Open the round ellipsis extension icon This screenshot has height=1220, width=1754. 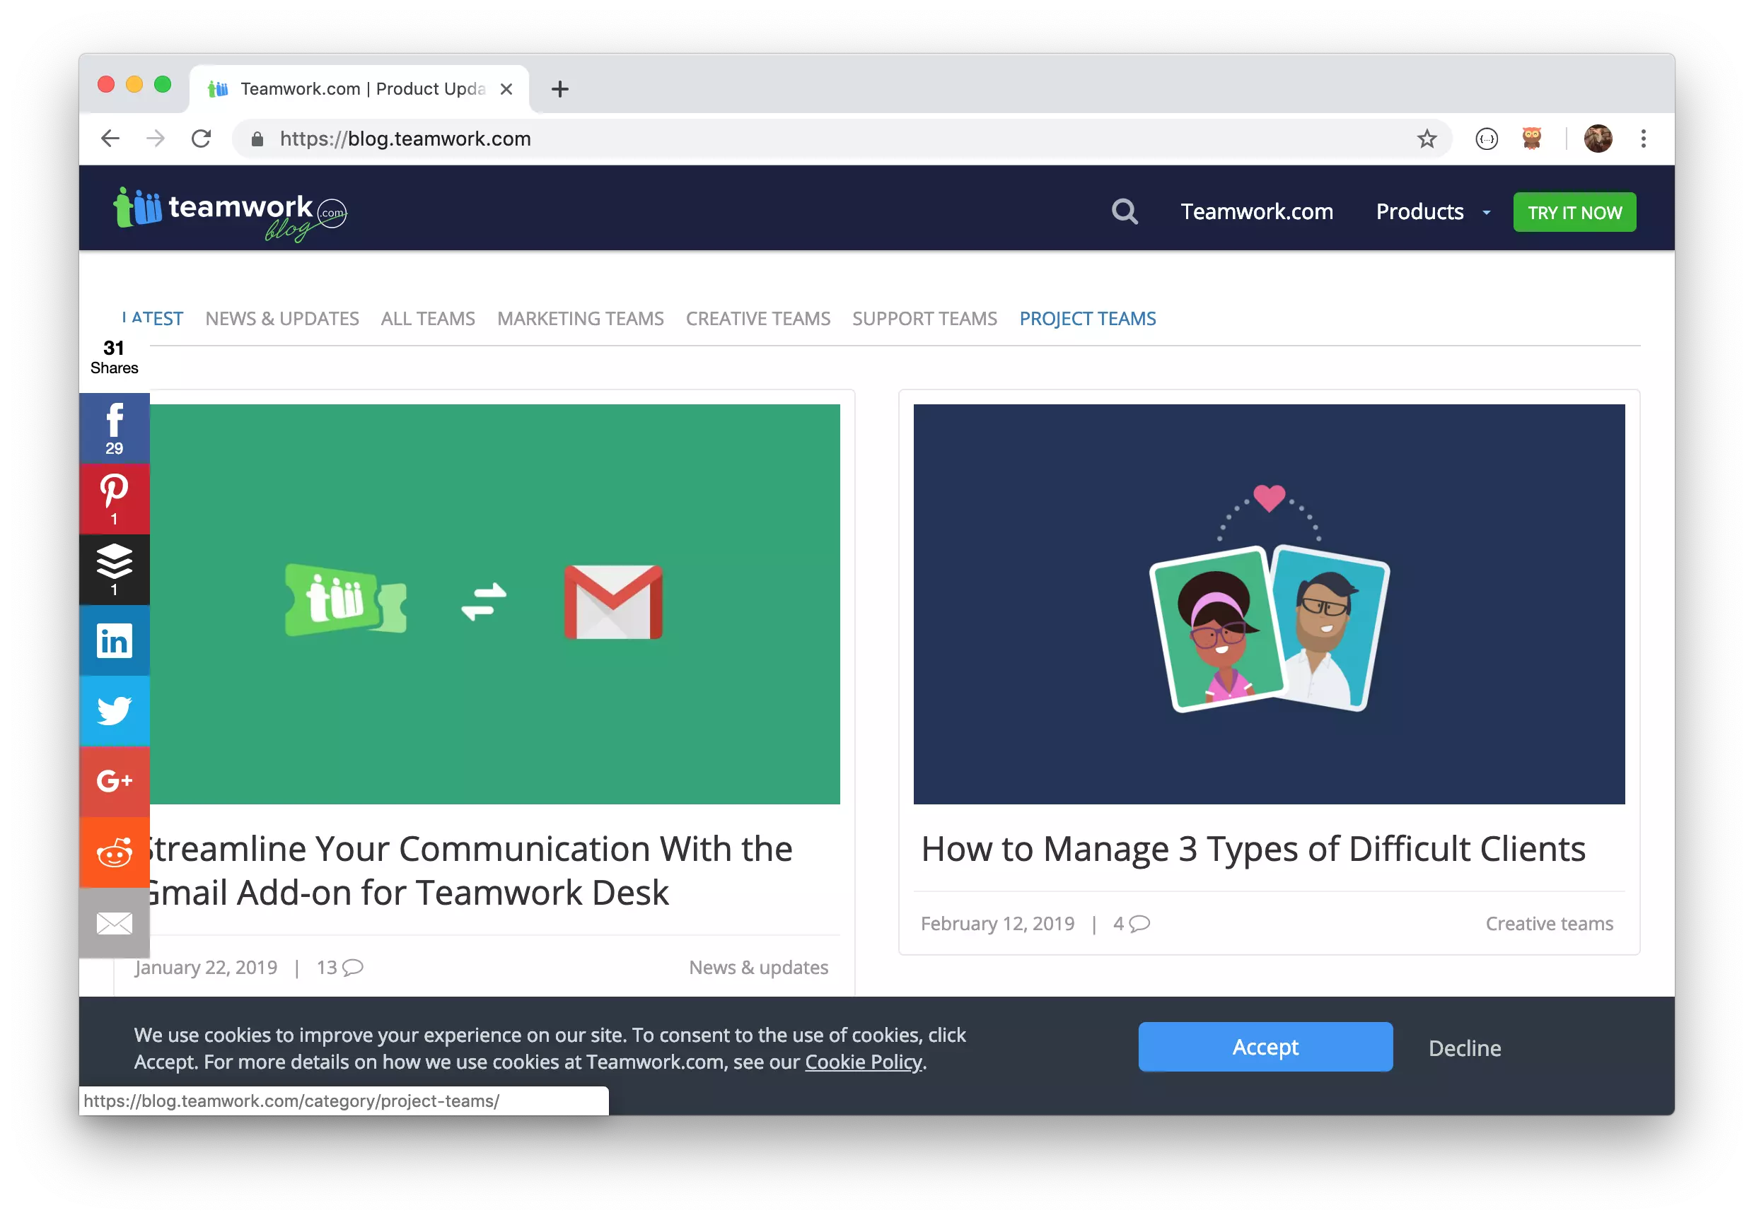(1486, 138)
